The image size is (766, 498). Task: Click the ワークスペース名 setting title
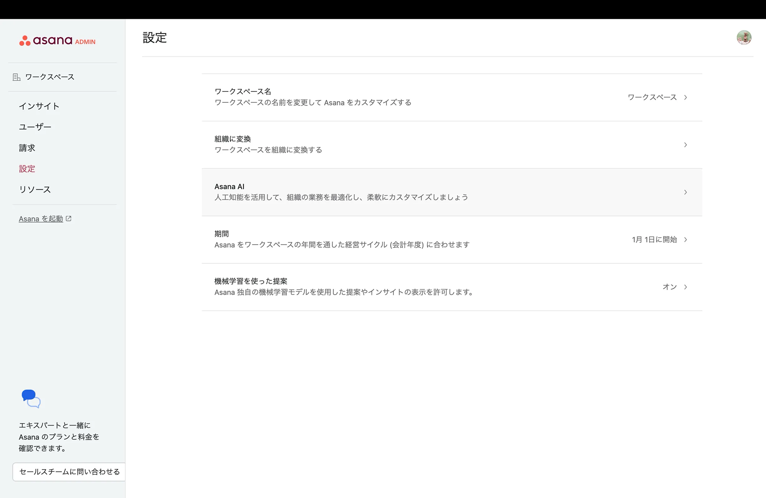[x=243, y=92]
